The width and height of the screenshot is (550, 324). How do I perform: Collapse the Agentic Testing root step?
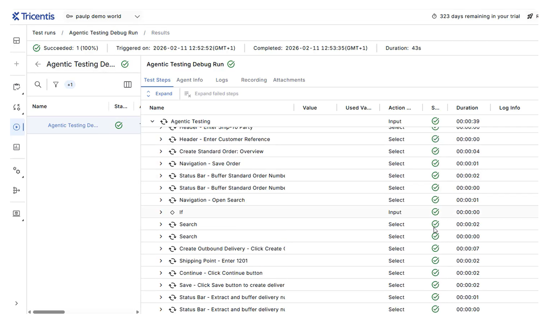pyautogui.click(x=152, y=121)
